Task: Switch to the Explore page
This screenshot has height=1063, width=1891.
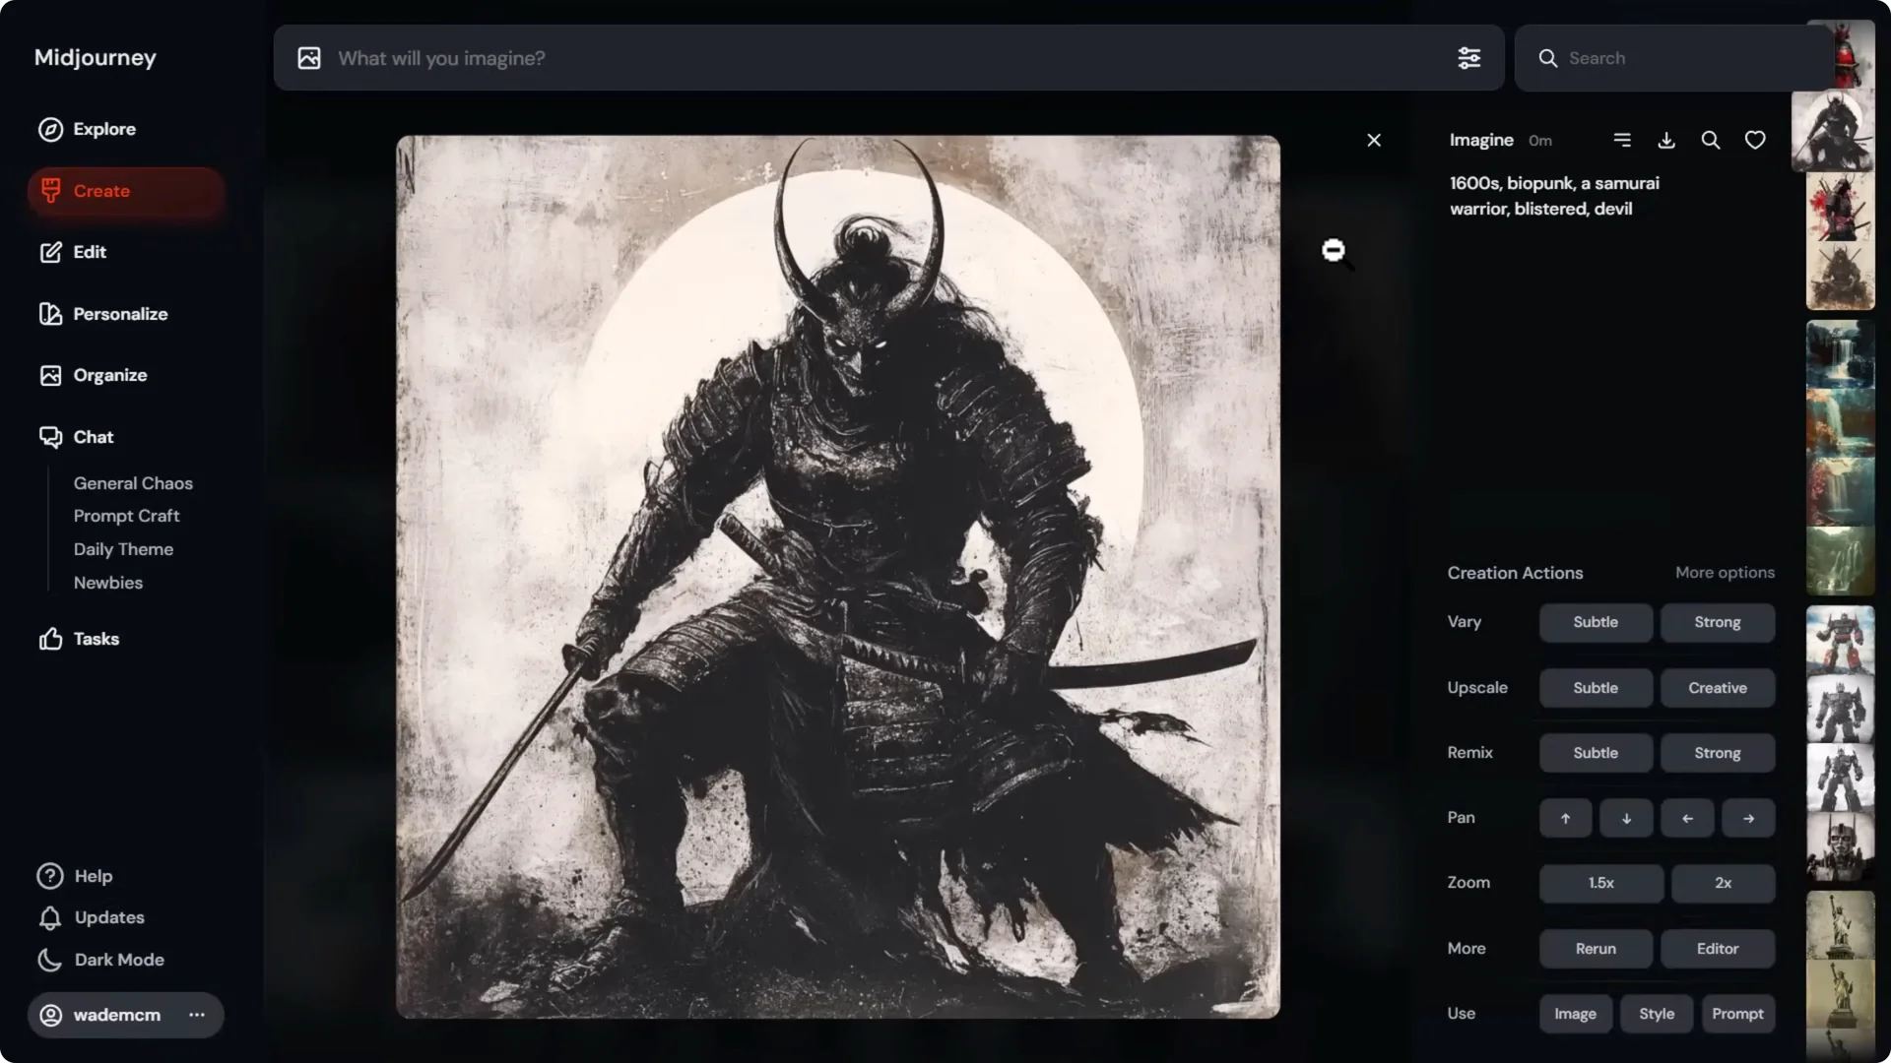Action: (103, 129)
